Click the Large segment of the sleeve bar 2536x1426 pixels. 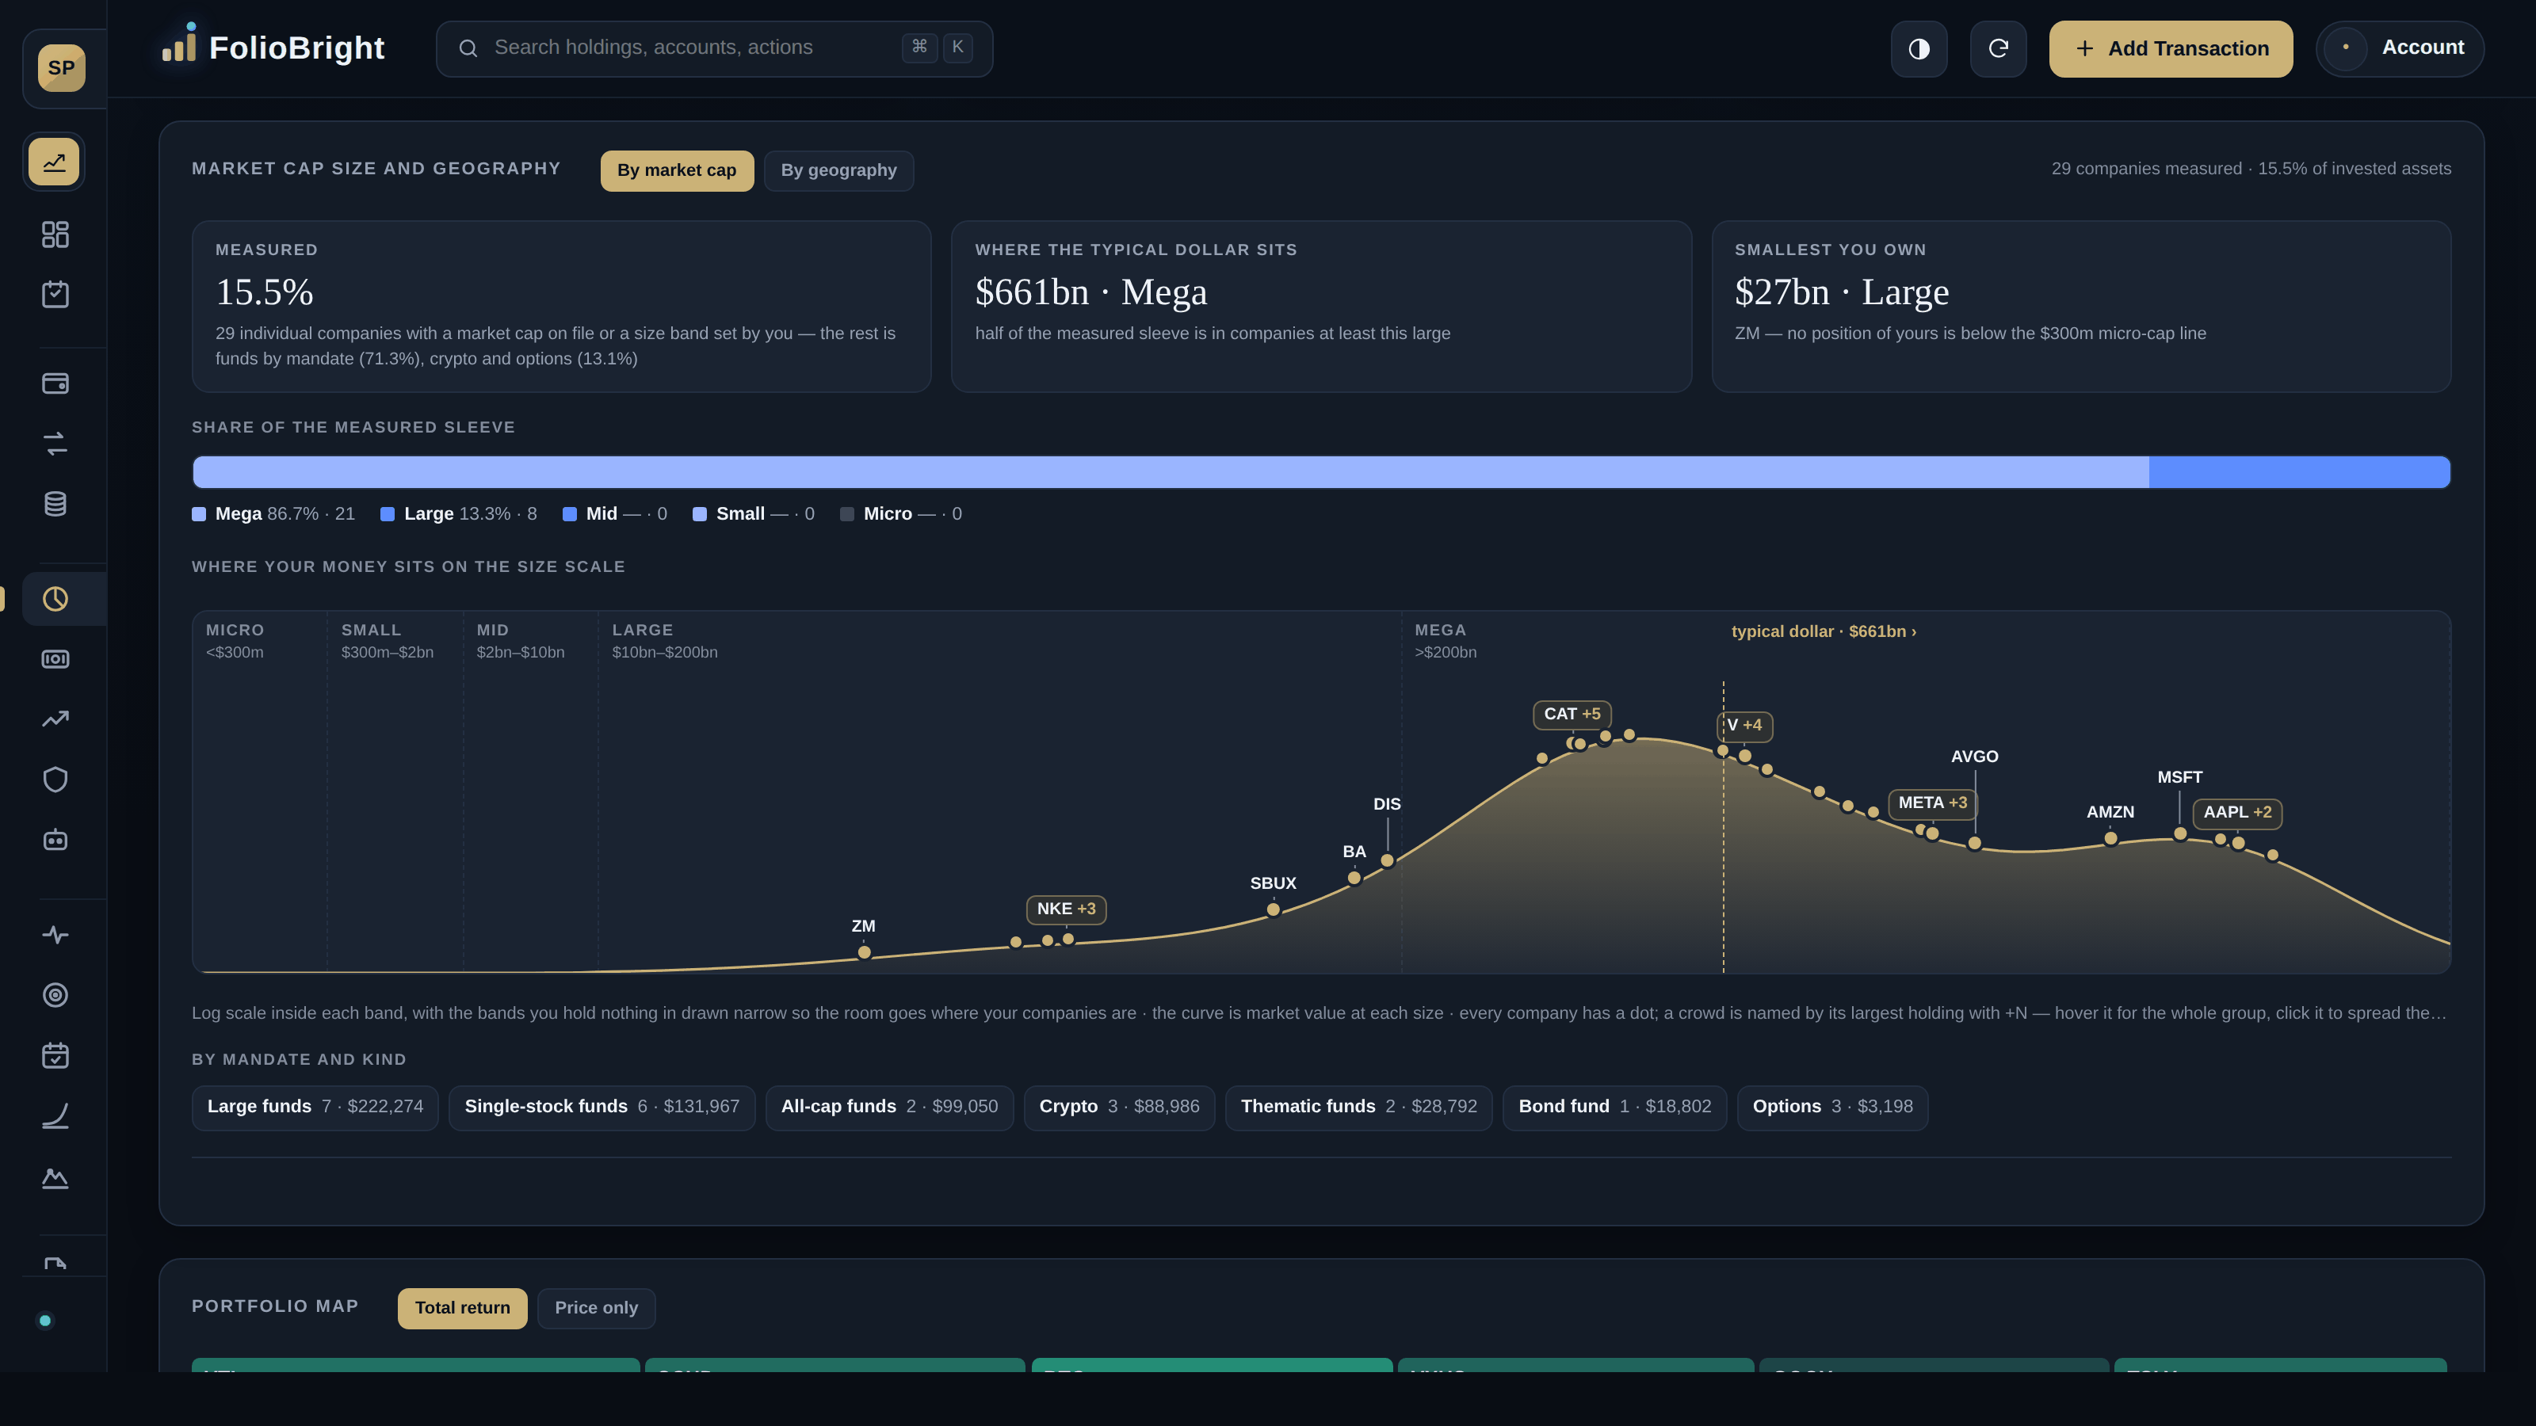point(2300,472)
